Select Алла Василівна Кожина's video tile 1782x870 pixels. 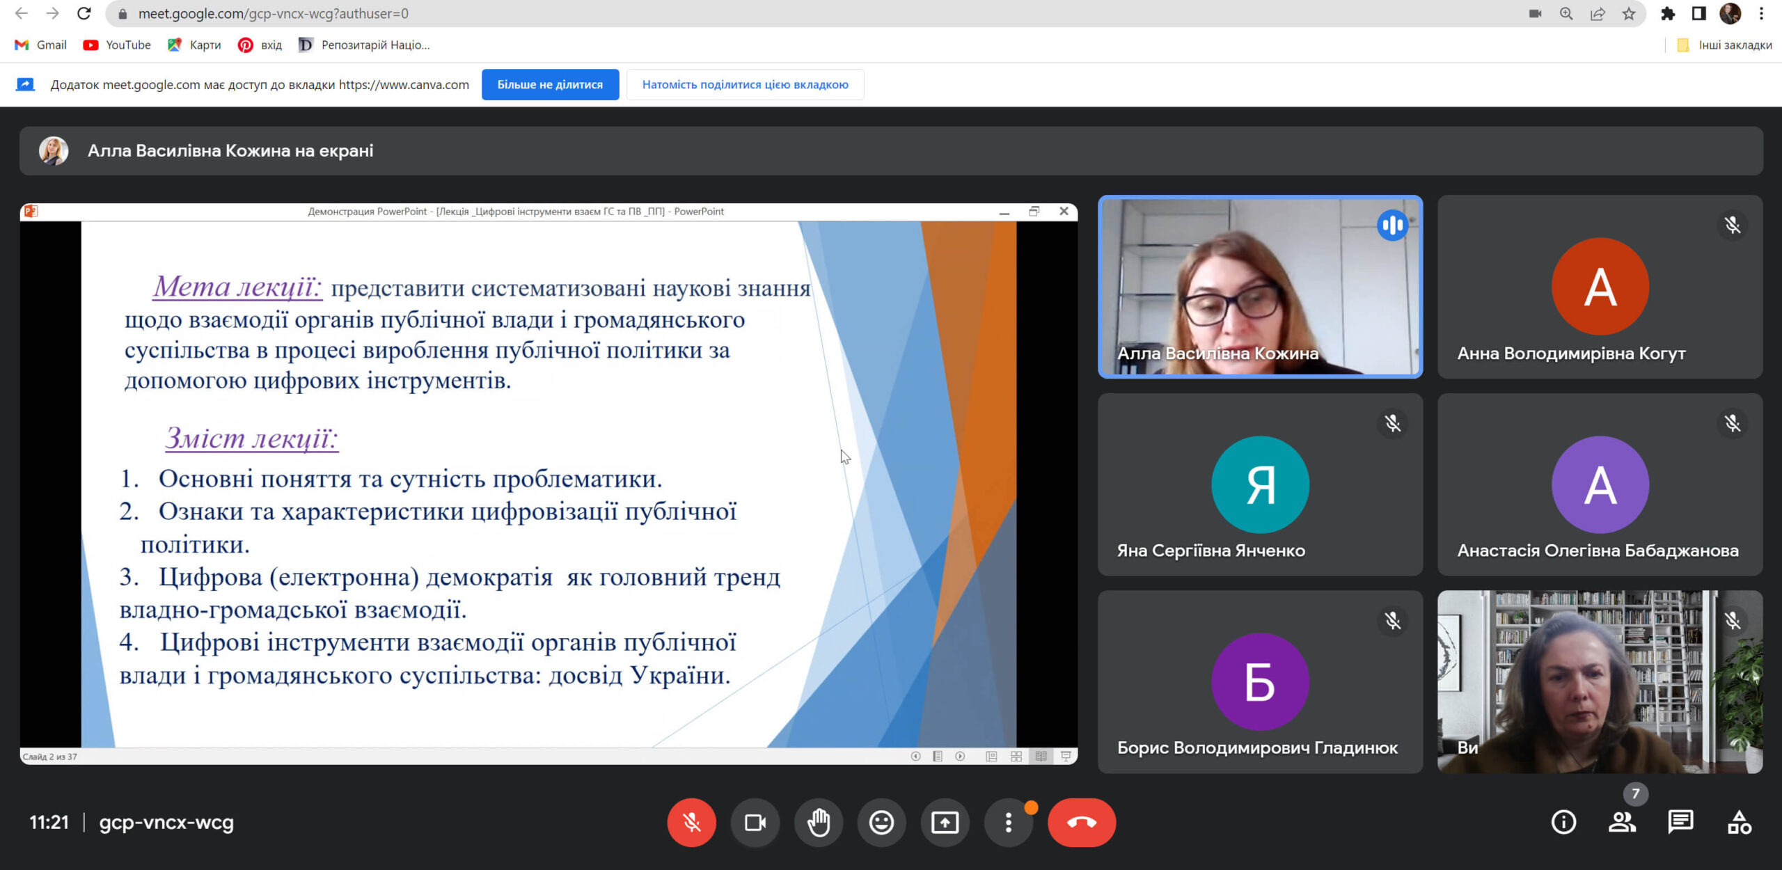tap(1260, 287)
